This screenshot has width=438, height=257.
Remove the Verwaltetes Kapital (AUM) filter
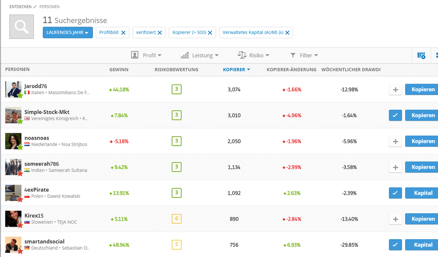[x=287, y=33]
